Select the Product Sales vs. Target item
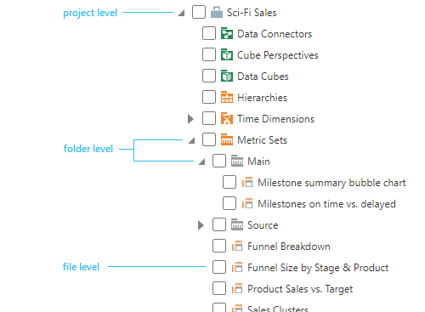Viewport: 425px width, 312px height. (x=300, y=289)
